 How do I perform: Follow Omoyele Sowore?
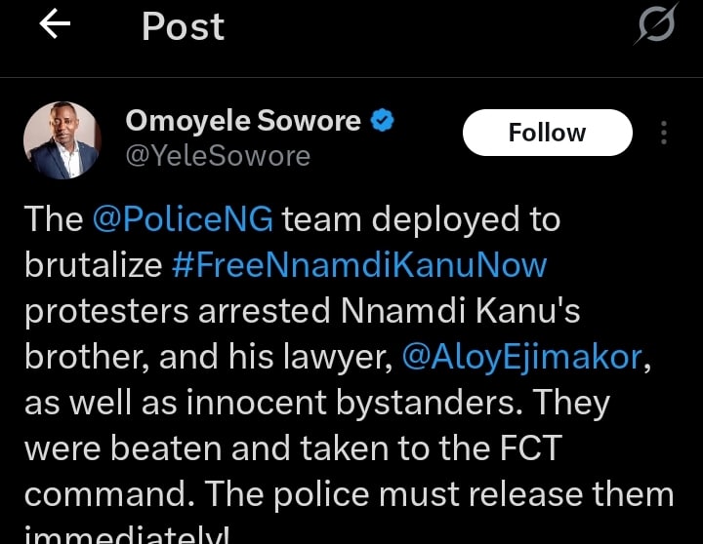click(547, 133)
